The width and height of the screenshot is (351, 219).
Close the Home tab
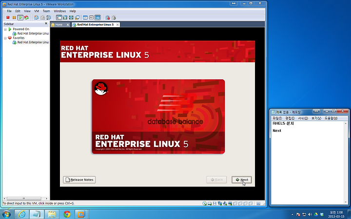[68, 25]
